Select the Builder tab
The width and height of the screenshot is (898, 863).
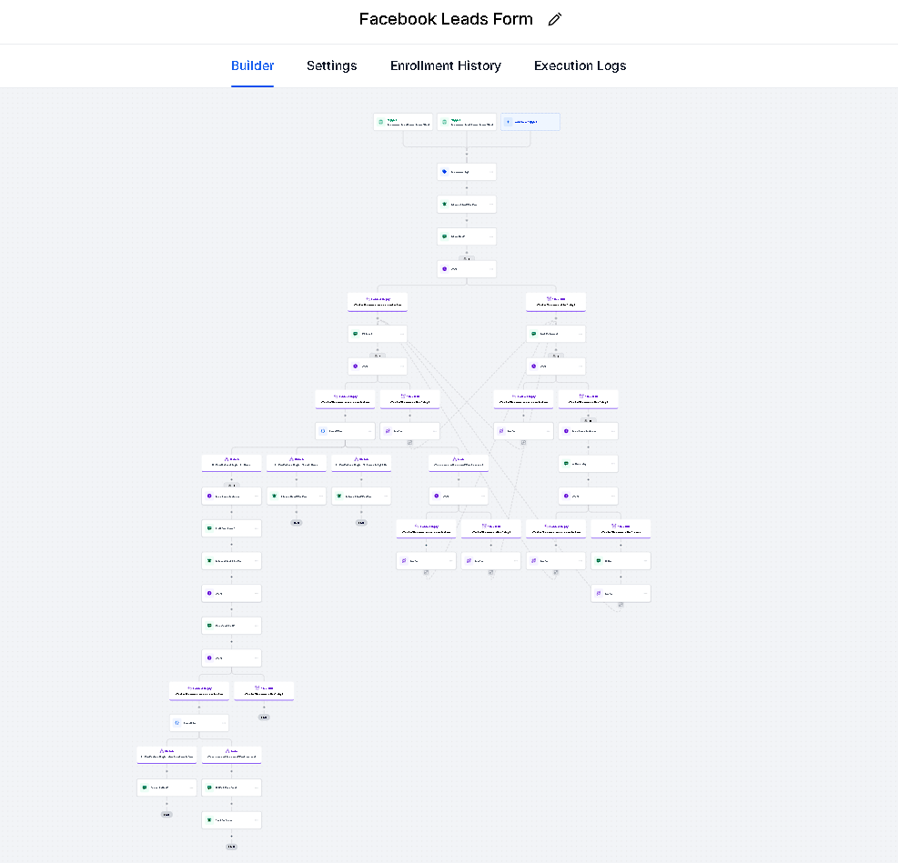tap(252, 65)
